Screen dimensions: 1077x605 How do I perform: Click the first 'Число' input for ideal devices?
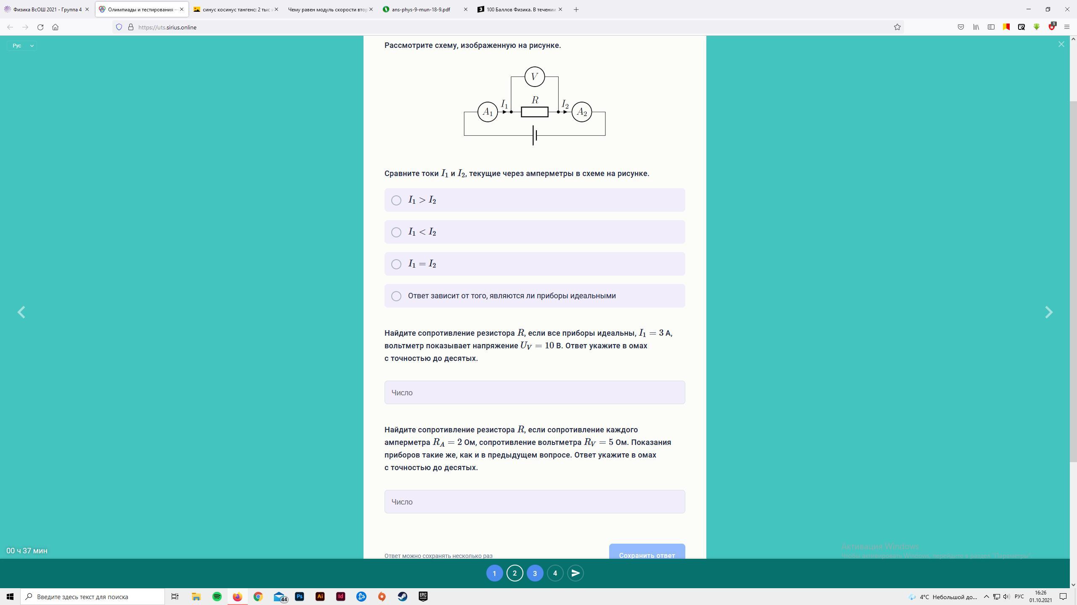coord(534,392)
